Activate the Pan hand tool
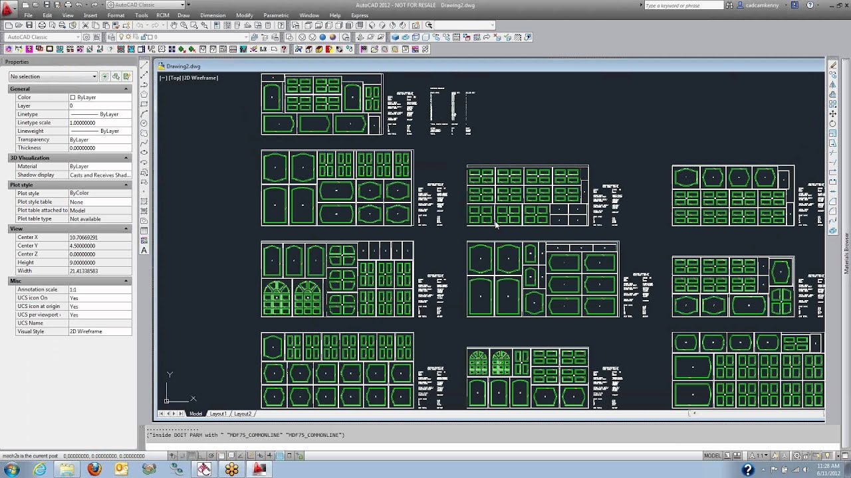Image resolution: width=851 pixels, height=478 pixels. [174, 25]
